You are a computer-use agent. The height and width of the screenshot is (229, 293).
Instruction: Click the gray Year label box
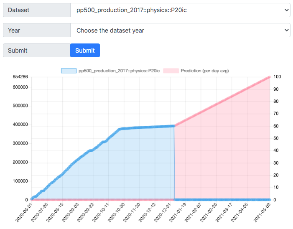click(37, 30)
